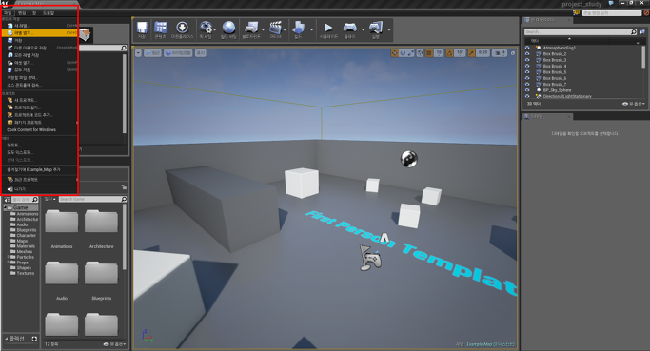Open the Edit menu in menu bar
Viewport: 650px width, 351px height.
click(22, 13)
